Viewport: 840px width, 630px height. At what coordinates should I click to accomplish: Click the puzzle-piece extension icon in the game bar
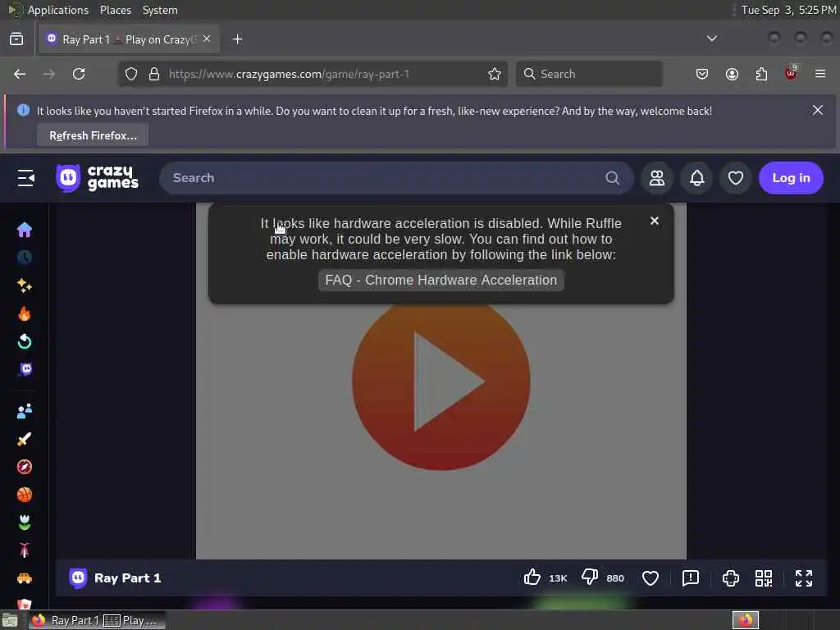(731, 578)
